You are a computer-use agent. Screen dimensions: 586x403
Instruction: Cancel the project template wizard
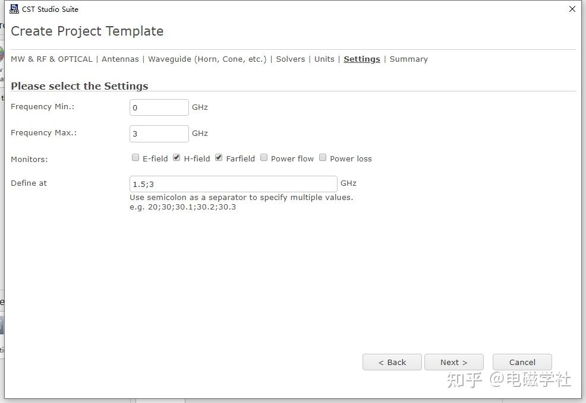522,362
